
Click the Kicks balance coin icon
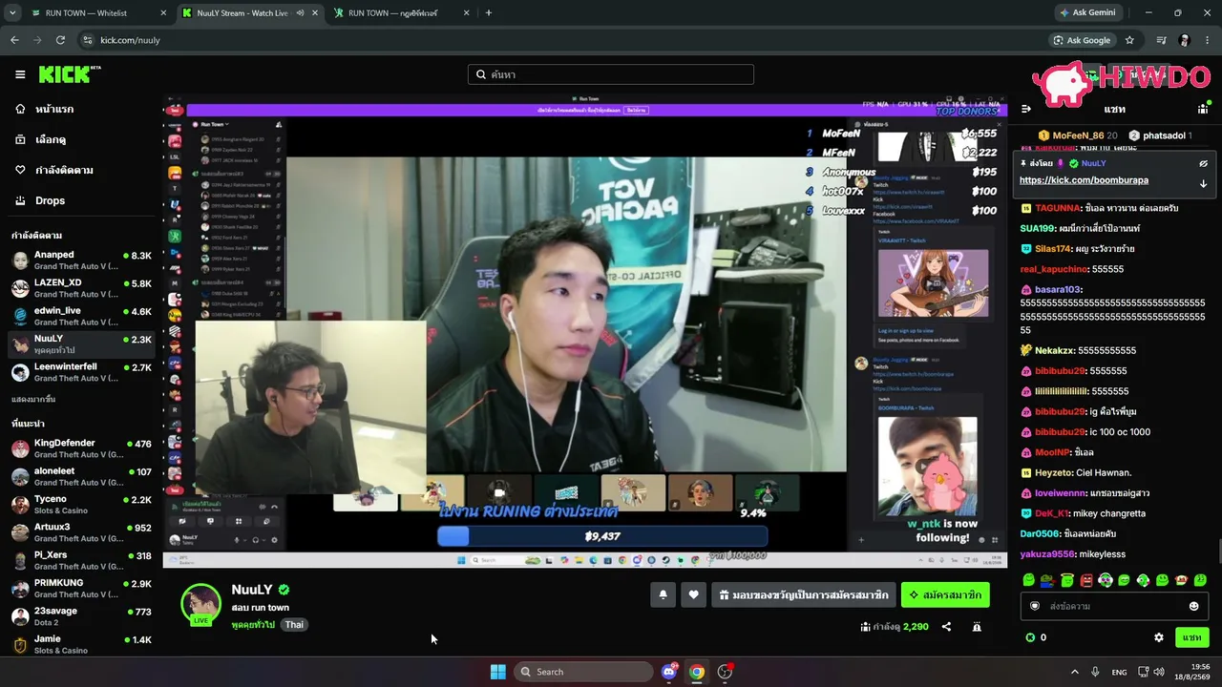(x=1030, y=637)
